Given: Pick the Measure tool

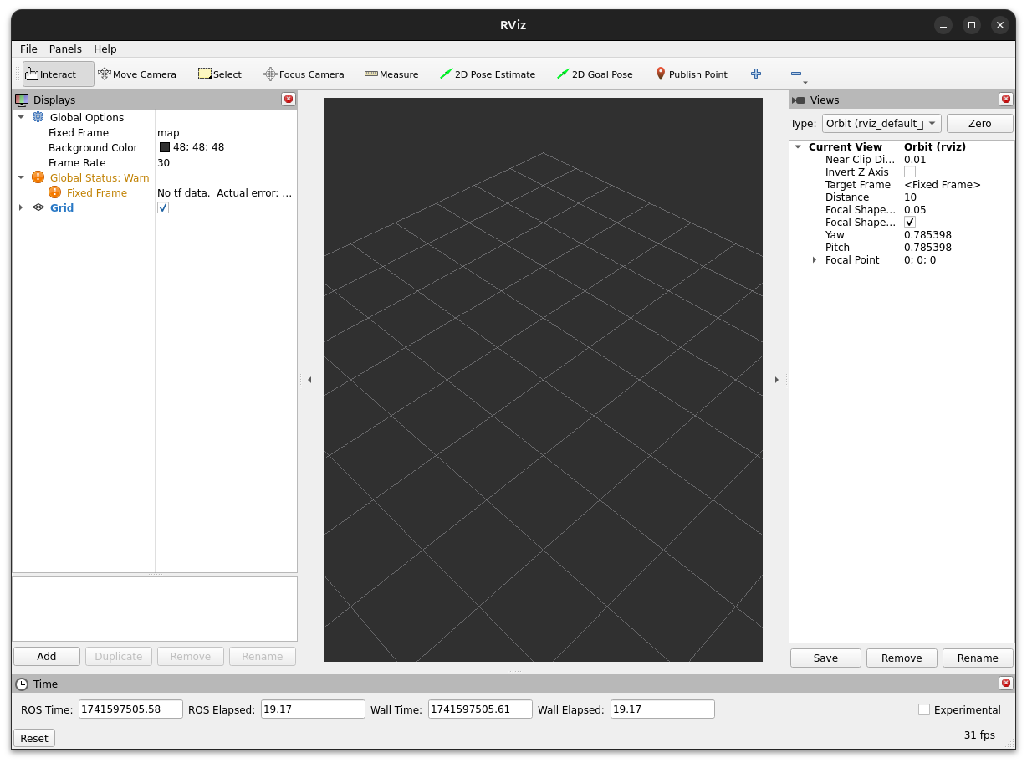Looking at the screenshot, I should pyautogui.click(x=391, y=74).
